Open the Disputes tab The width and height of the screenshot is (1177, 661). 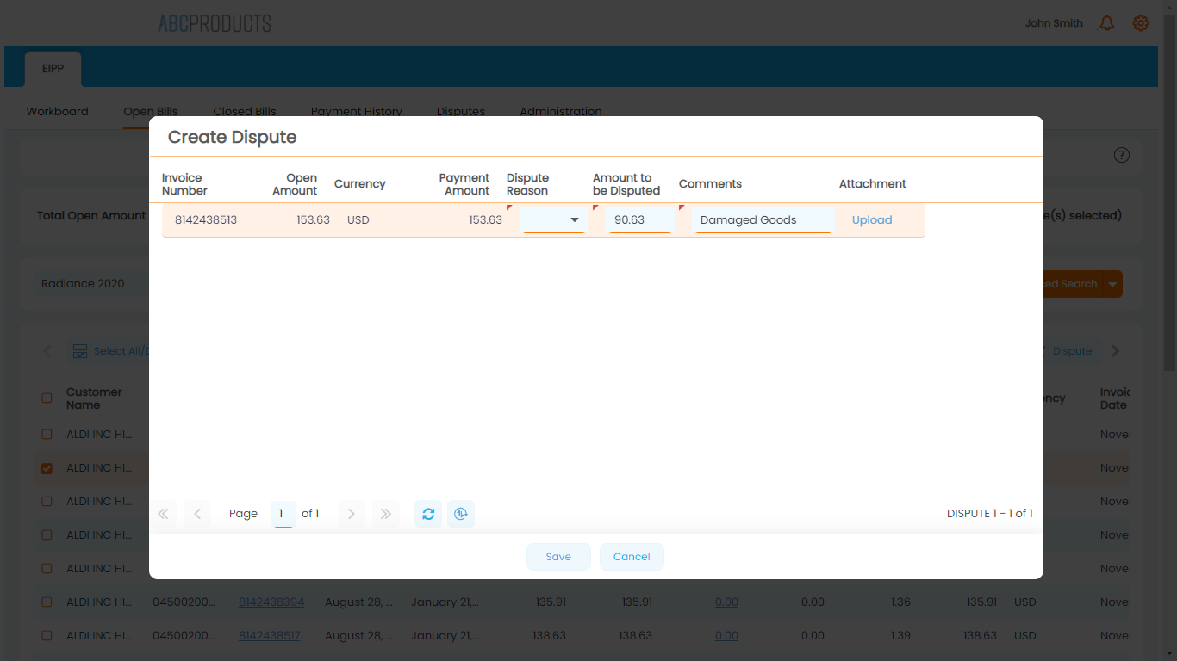tap(460, 111)
